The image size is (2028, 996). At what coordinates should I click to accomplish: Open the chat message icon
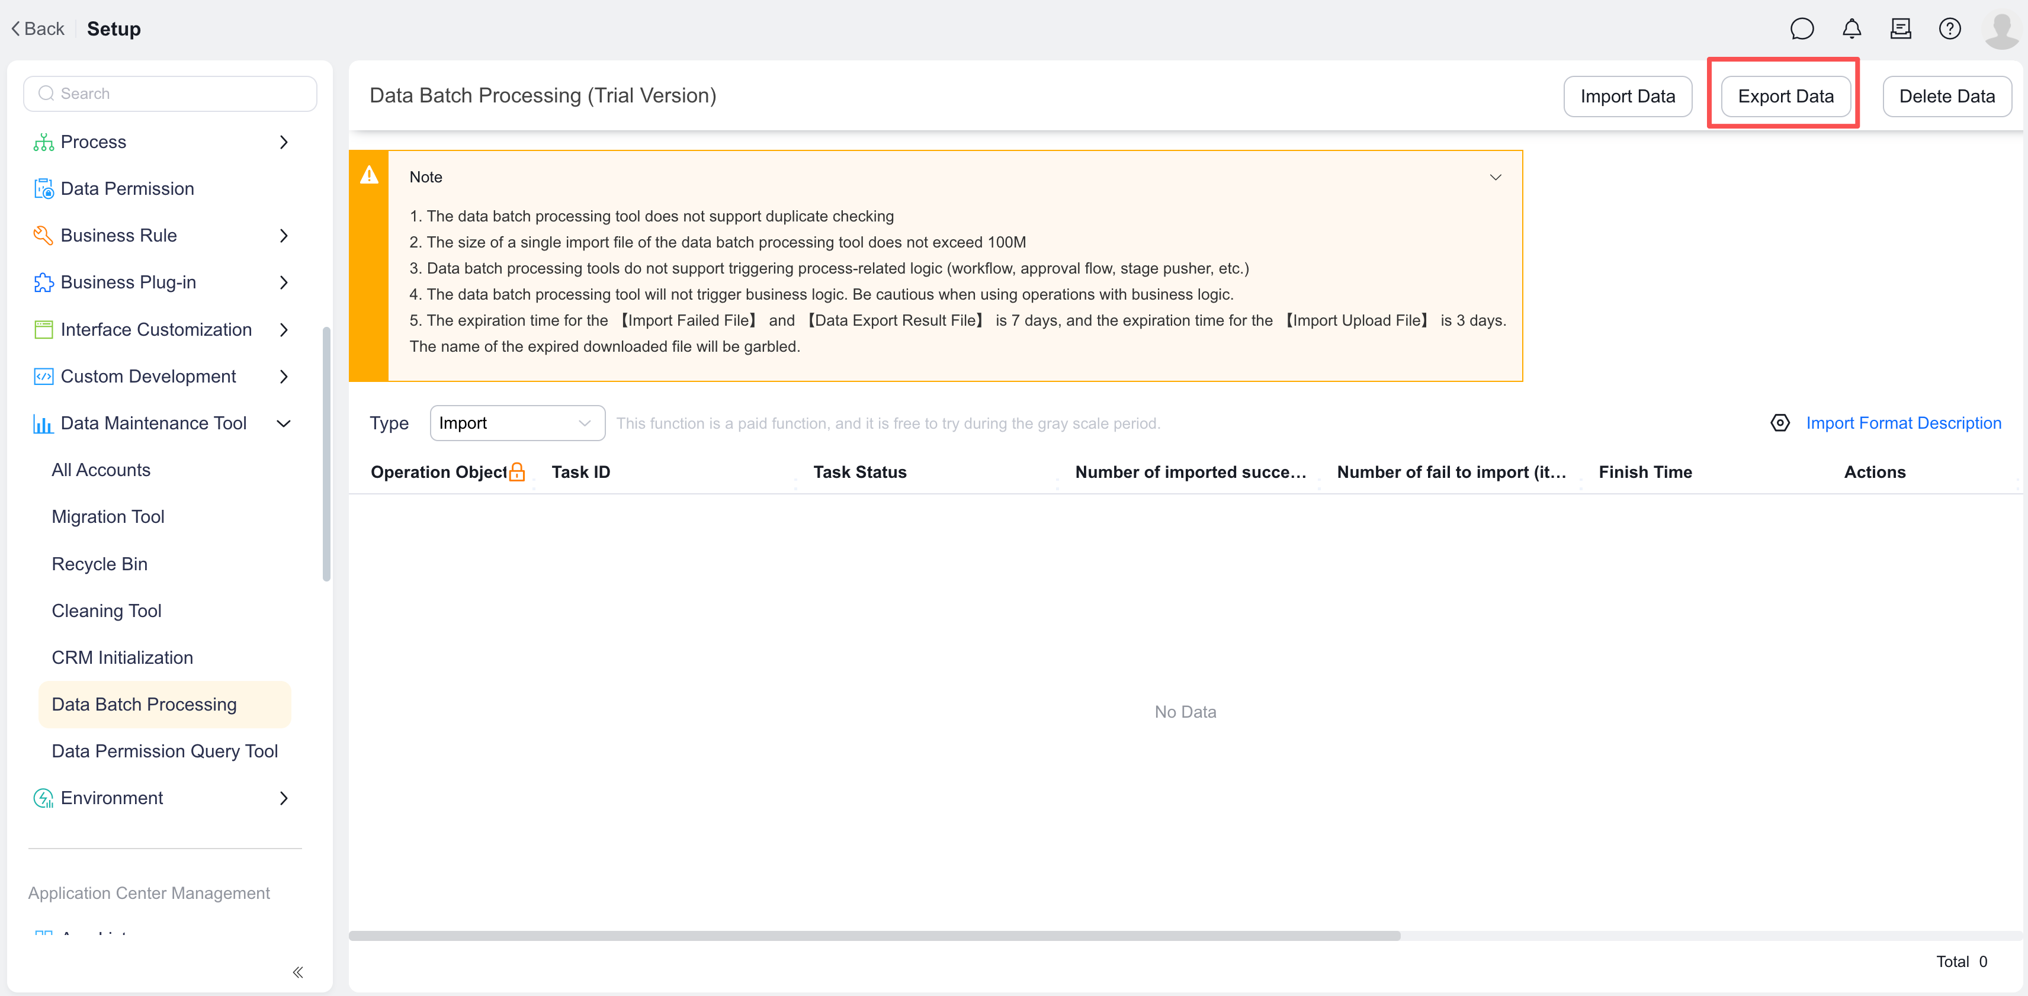[x=1801, y=29]
